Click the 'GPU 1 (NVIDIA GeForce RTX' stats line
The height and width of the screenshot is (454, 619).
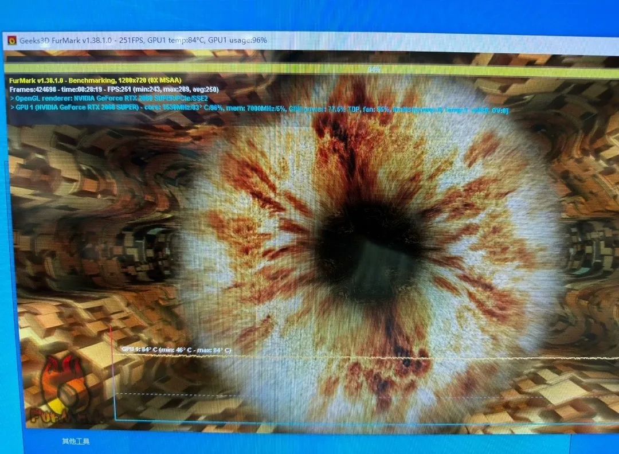pos(260,108)
